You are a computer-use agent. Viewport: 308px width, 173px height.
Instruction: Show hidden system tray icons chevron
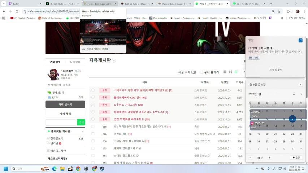pos(257,169)
